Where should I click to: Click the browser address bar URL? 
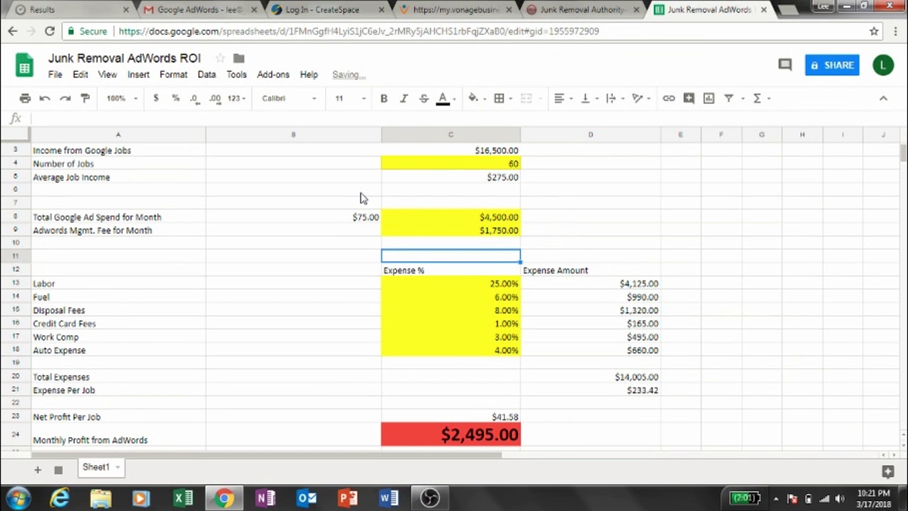click(358, 31)
